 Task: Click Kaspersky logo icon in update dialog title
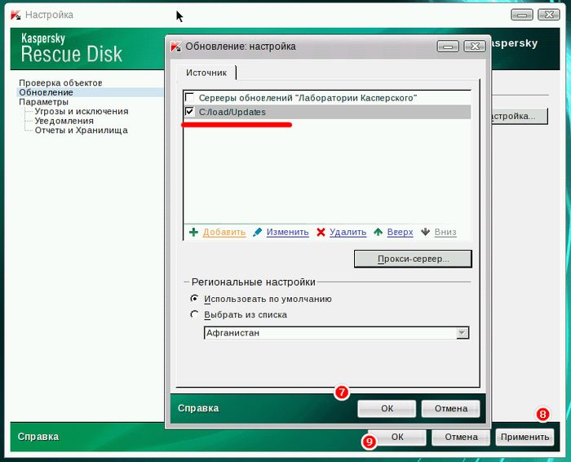[x=176, y=47]
